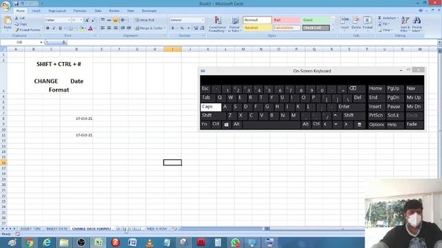The image size is (442, 248).
Task: Decrease the indent
Action: click(x=123, y=28)
